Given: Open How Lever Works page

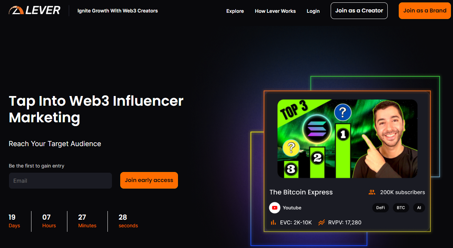Looking at the screenshot, I should [x=275, y=11].
